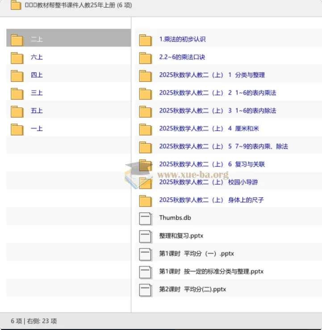The width and height of the screenshot is (322, 330).
Task: Open folder name 1.乘法的初步认识
Action: click(183, 39)
